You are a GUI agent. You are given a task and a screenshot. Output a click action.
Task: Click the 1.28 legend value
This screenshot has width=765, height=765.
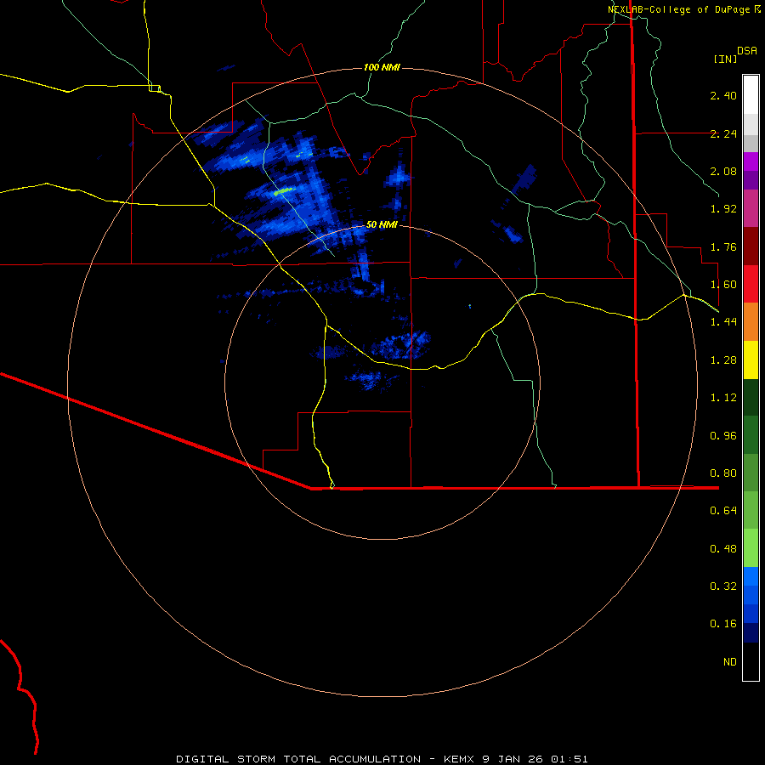click(723, 360)
